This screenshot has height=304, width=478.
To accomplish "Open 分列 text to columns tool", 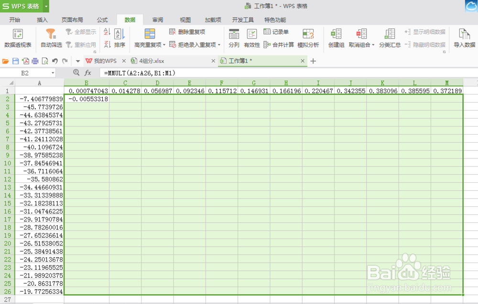I will [234, 38].
